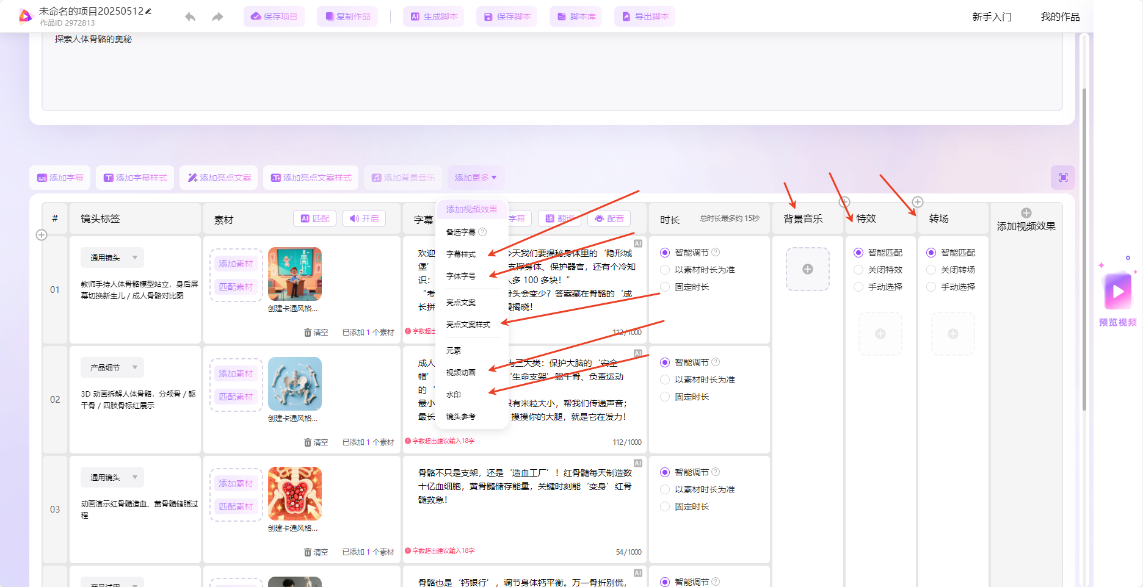This screenshot has width=1143, height=587.
Task: Choose 手动选择 under 转场
Action: [x=931, y=287]
